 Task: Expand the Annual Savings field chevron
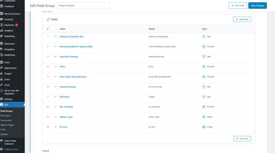pos(55,87)
